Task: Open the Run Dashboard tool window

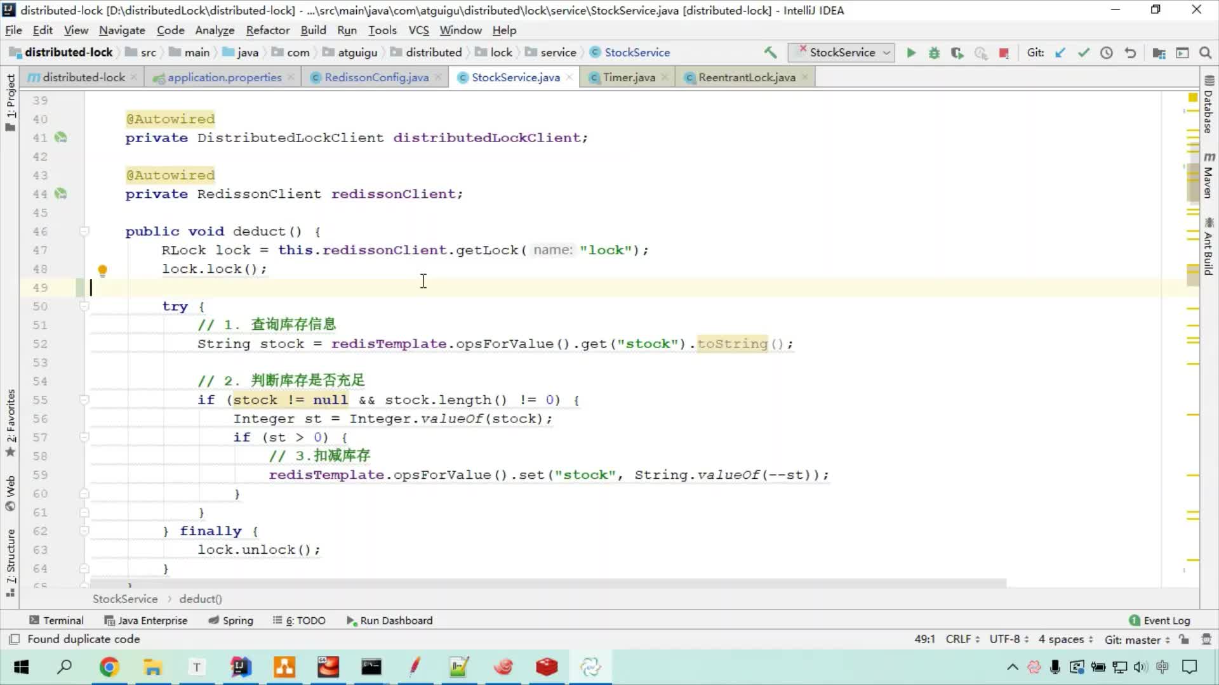Action: pyautogui.click(x=390, y=621)
